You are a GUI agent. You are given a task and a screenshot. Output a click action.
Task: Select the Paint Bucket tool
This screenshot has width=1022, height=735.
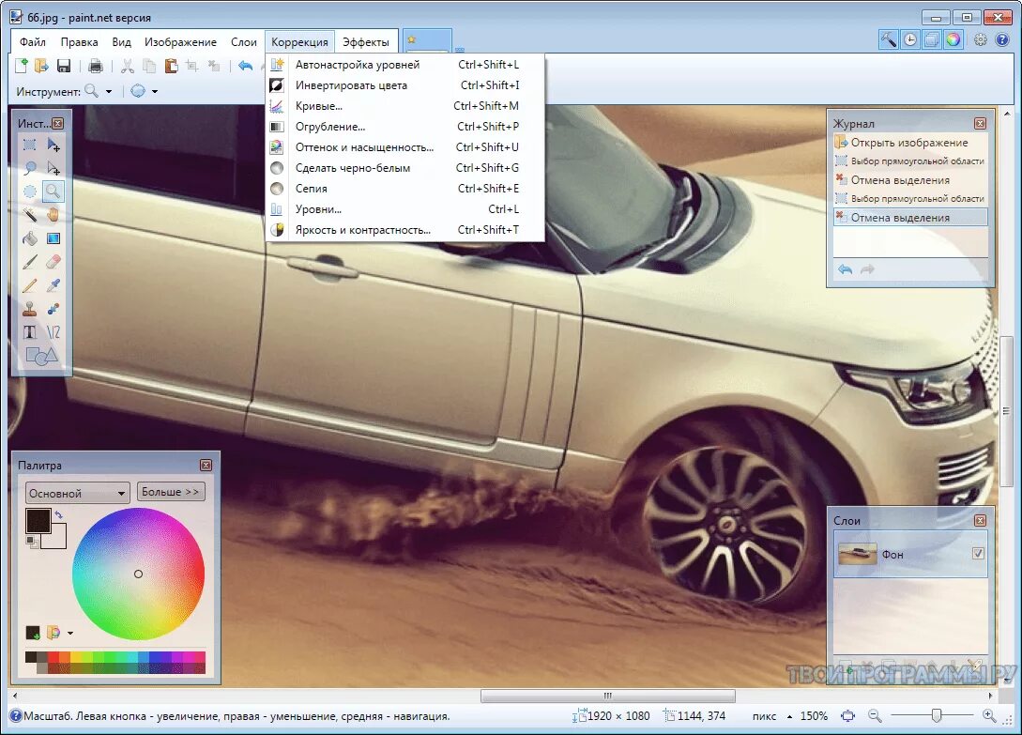click(29, 238)
